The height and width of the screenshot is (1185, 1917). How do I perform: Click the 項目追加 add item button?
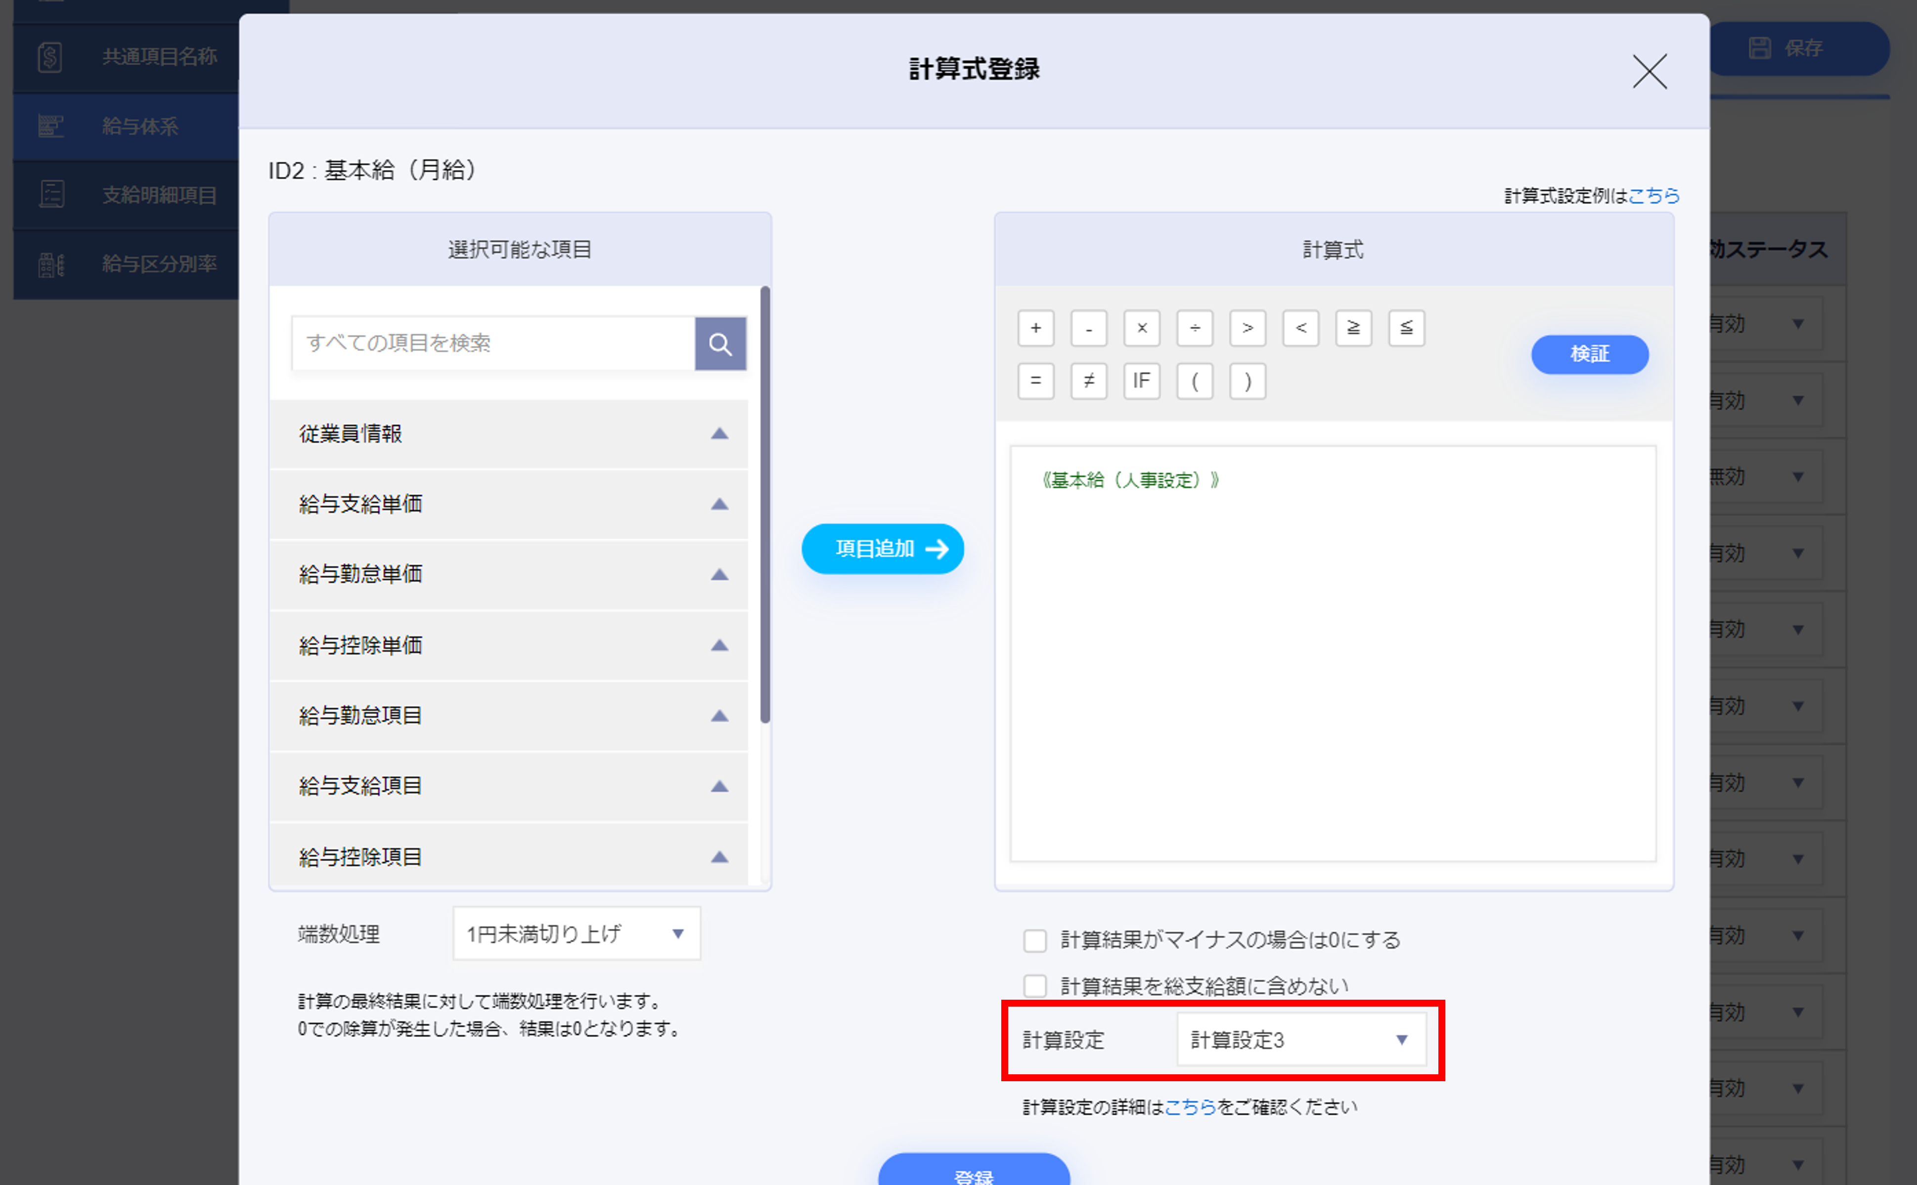(882, 549)
